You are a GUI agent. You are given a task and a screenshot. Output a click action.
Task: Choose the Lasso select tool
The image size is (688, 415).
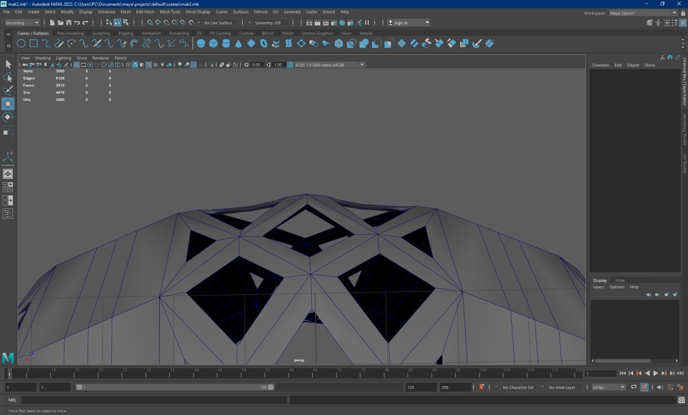click(8, 77)
